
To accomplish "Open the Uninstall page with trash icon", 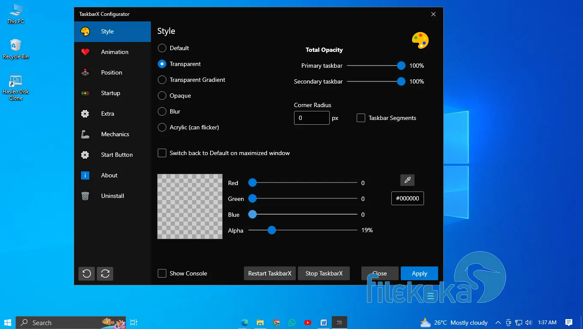I will click(85, 196).
